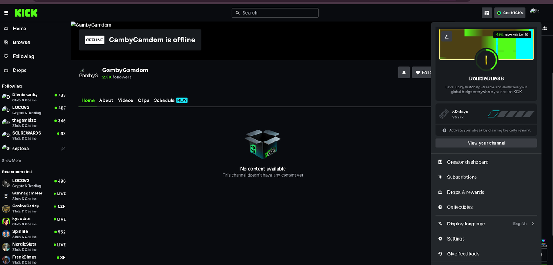
Task: Open wannagambles recommended channel
Action: point(34,195)
